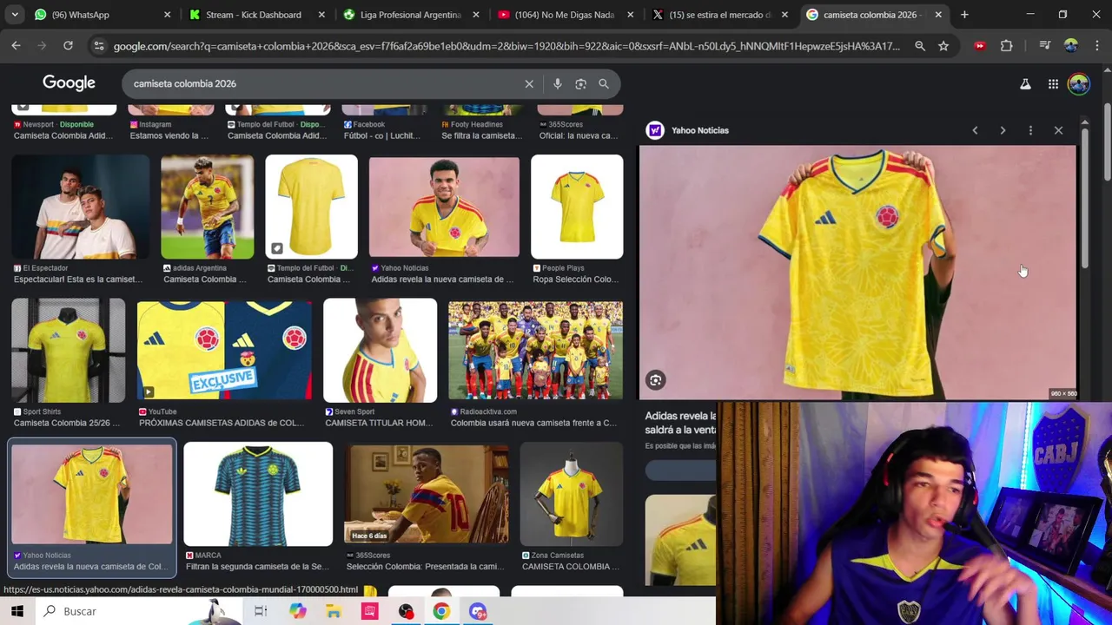Open the Chrome profile avatar
Screen dimensions: 1112x625
click(x=1070, y=46)
